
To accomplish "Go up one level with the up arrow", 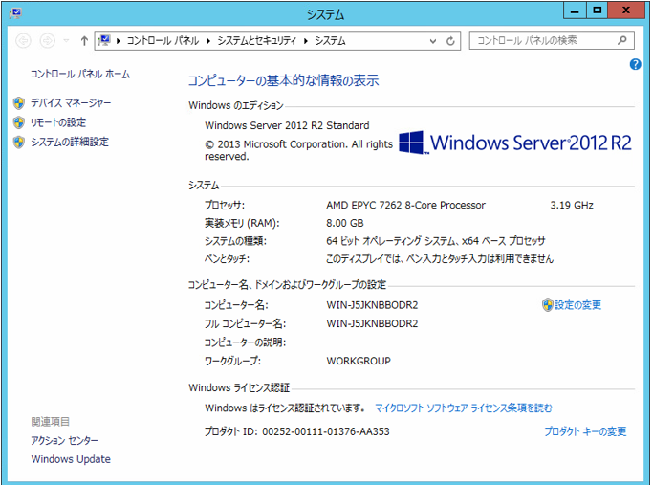I will point(84,41).
